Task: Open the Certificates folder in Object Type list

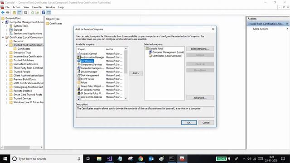Action: point(54,24)
